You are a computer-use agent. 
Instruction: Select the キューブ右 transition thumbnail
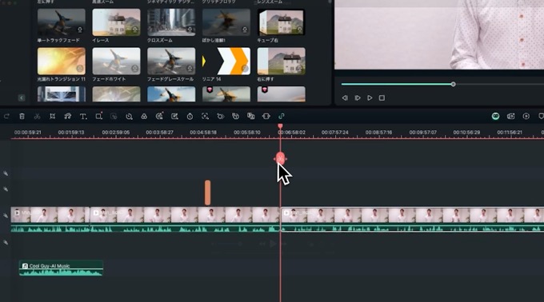tap(282, 22)
